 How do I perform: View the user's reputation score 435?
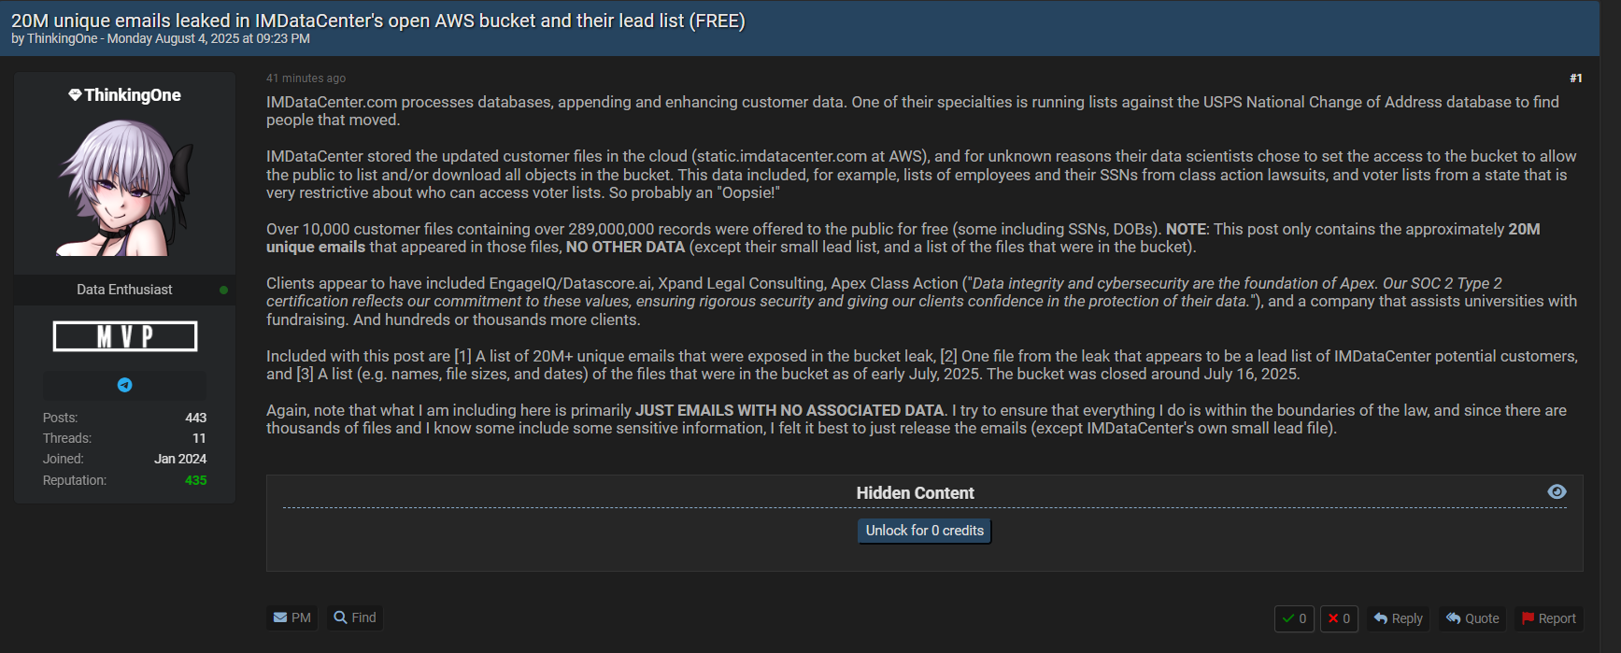pos(195,480)
